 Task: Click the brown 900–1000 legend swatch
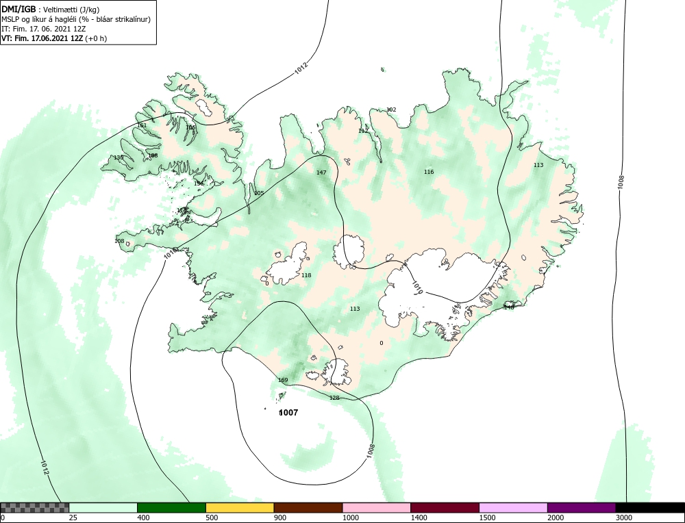(308, 508)
